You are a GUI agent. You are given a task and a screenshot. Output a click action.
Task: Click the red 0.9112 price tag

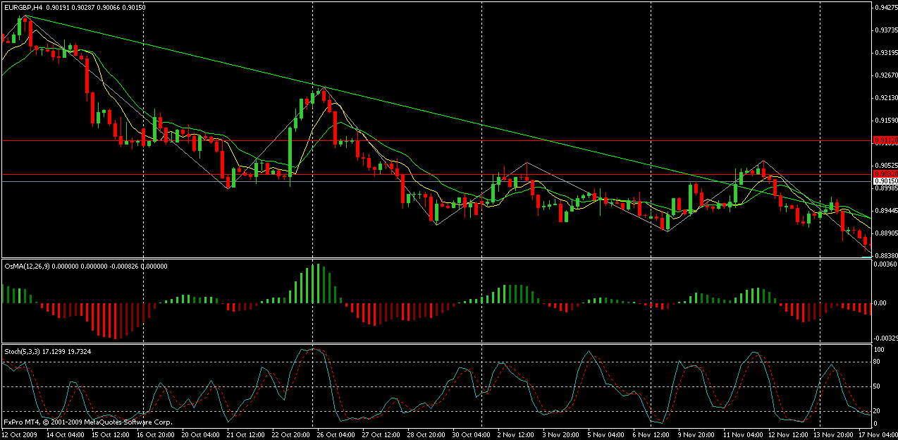(x=884, y=140)
